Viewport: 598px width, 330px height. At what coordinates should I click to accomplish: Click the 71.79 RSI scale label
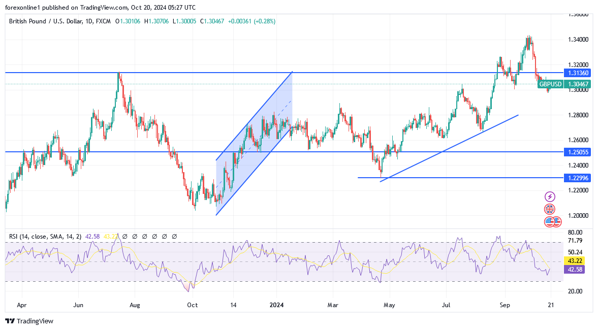point(575,241)
